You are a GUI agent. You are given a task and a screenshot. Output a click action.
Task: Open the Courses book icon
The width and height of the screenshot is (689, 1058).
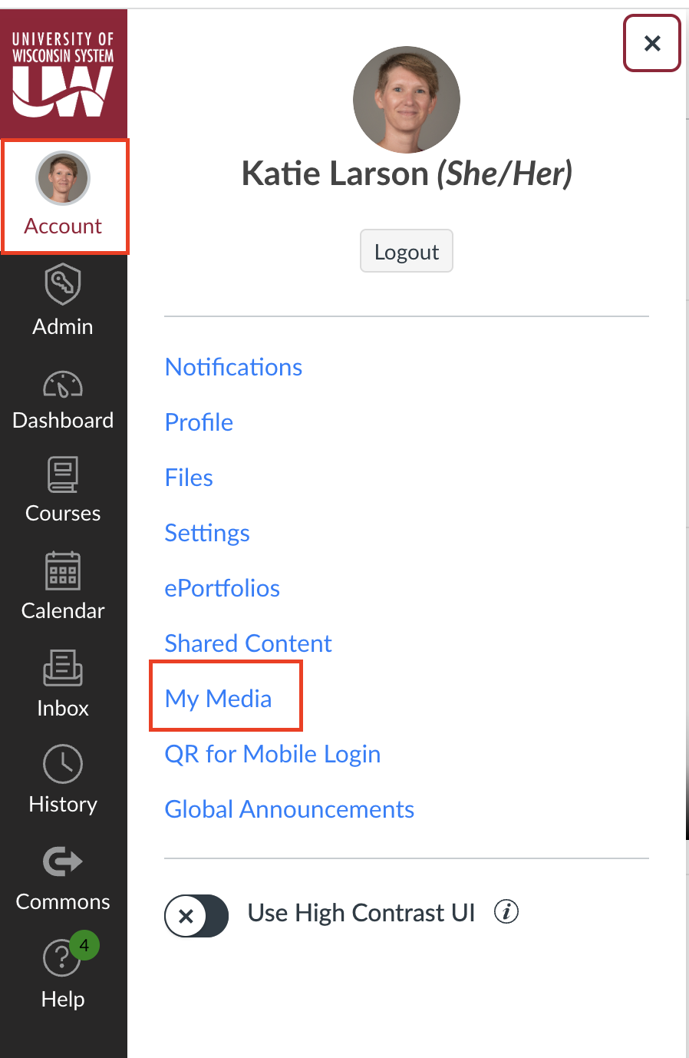point(63,474)
